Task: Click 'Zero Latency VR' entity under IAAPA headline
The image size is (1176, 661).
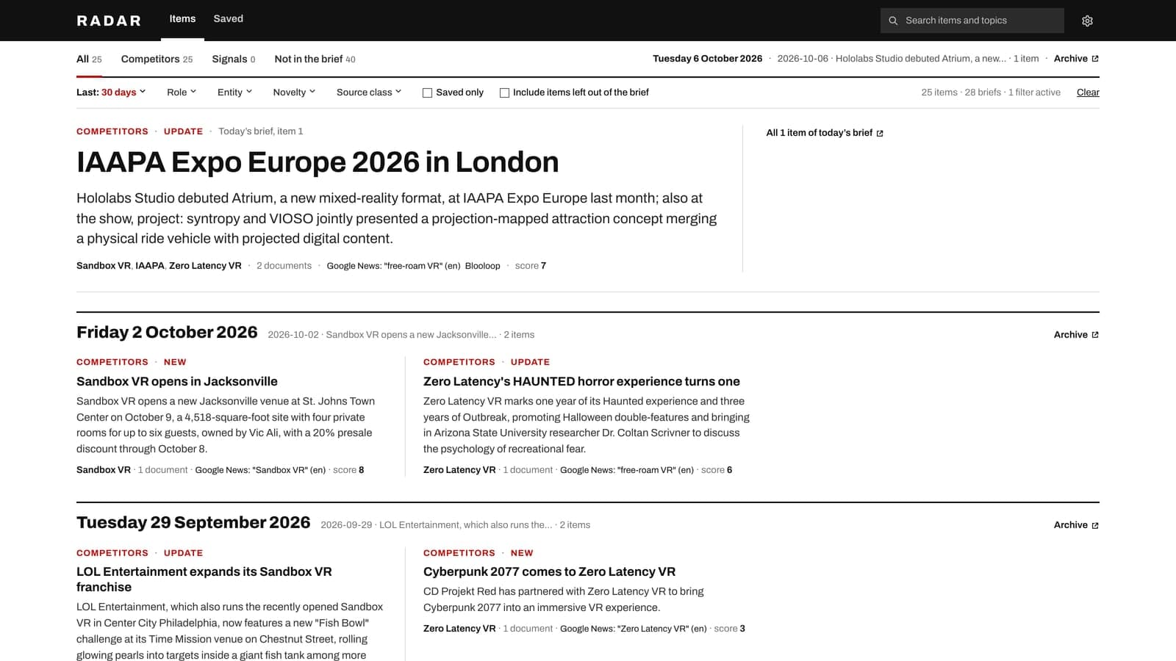Action: pos(205,266)
